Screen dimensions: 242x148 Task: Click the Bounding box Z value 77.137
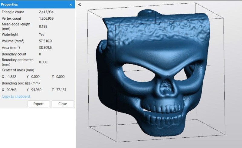tap(61, 90)
